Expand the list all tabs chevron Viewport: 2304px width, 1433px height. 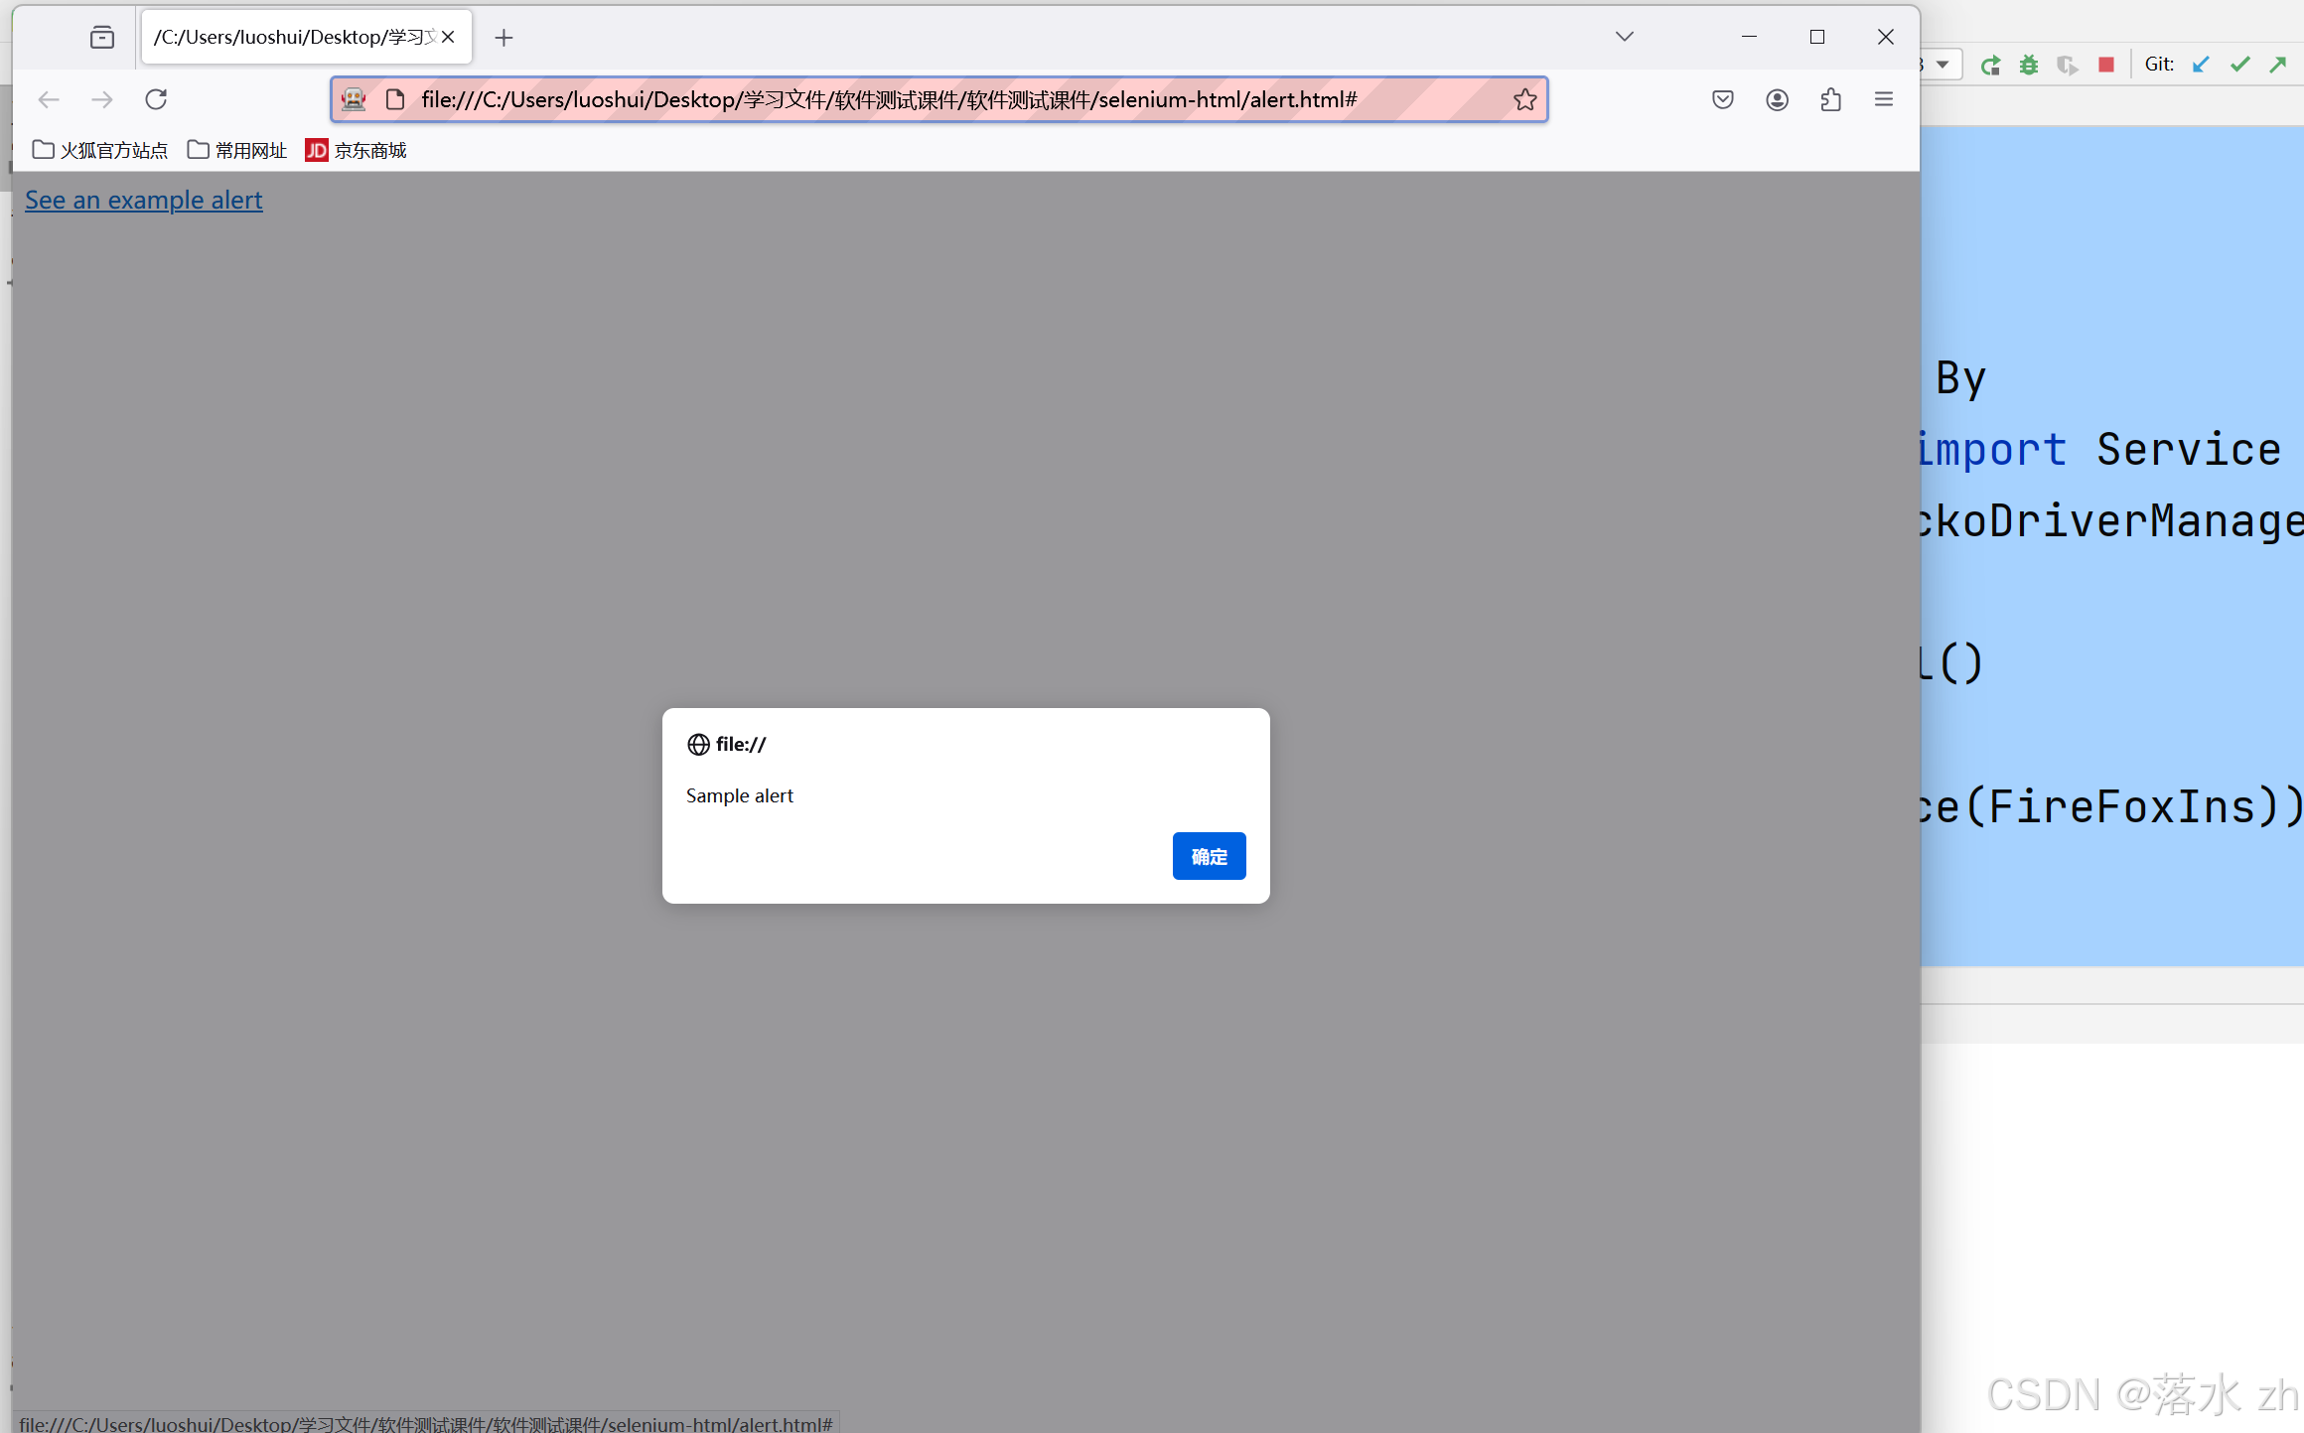point(1625,37)
